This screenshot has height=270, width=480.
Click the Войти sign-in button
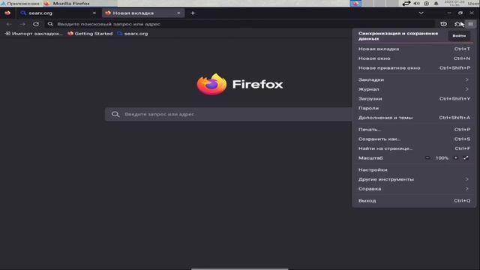[459, 36]
